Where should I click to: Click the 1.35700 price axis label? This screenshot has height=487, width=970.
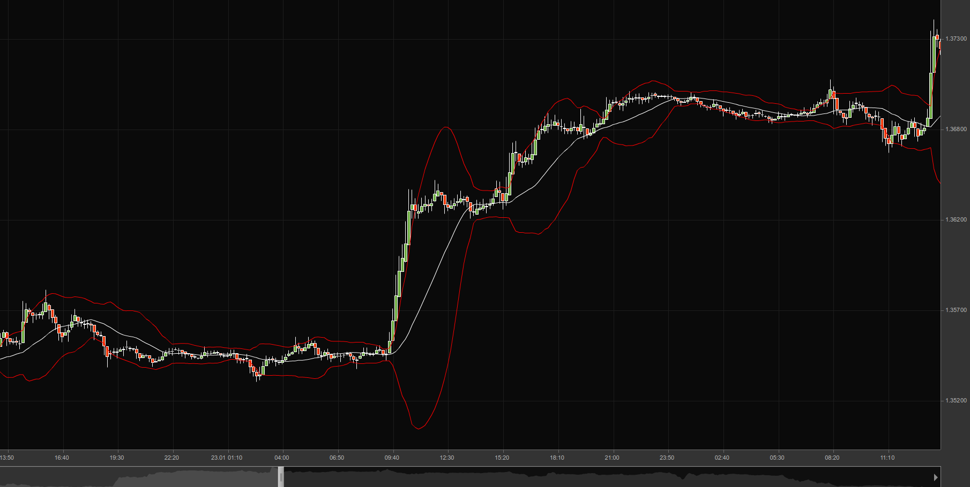point(956,310)
